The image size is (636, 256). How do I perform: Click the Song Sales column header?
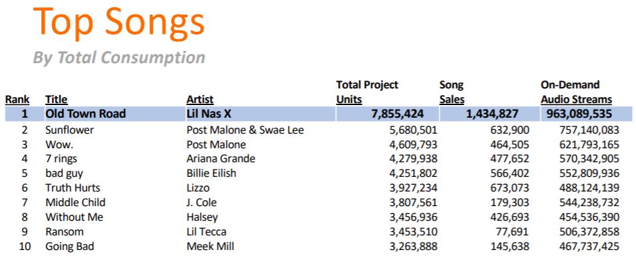tap(452, 92)
